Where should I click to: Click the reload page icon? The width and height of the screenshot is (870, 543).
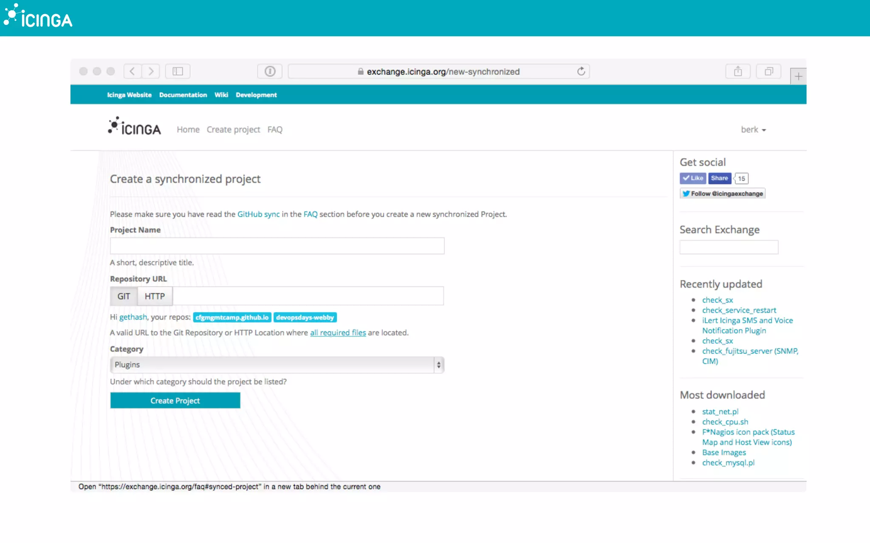pos(581,71)
